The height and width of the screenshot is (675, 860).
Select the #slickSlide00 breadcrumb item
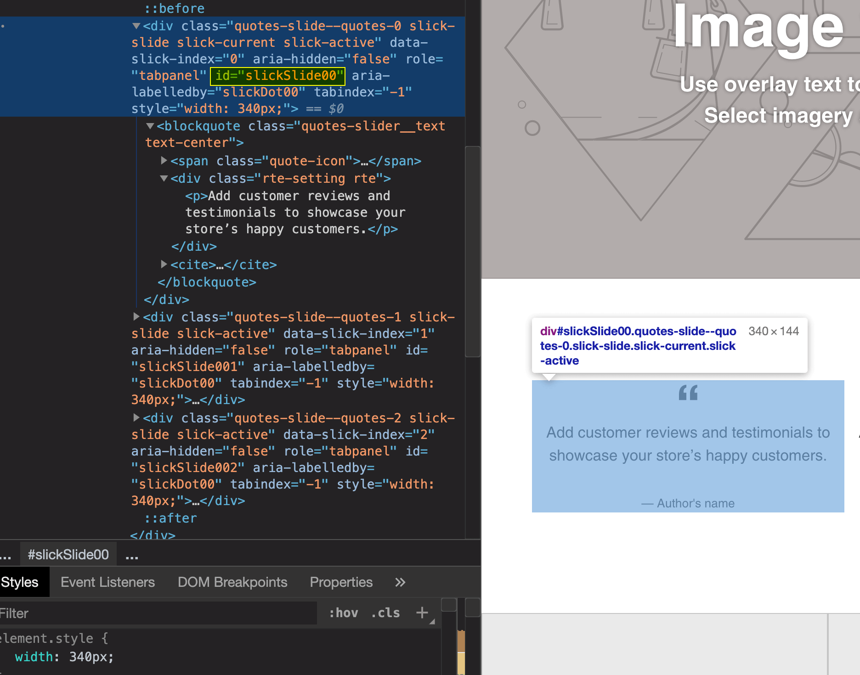pyautogui.click(x=68, y=555)
